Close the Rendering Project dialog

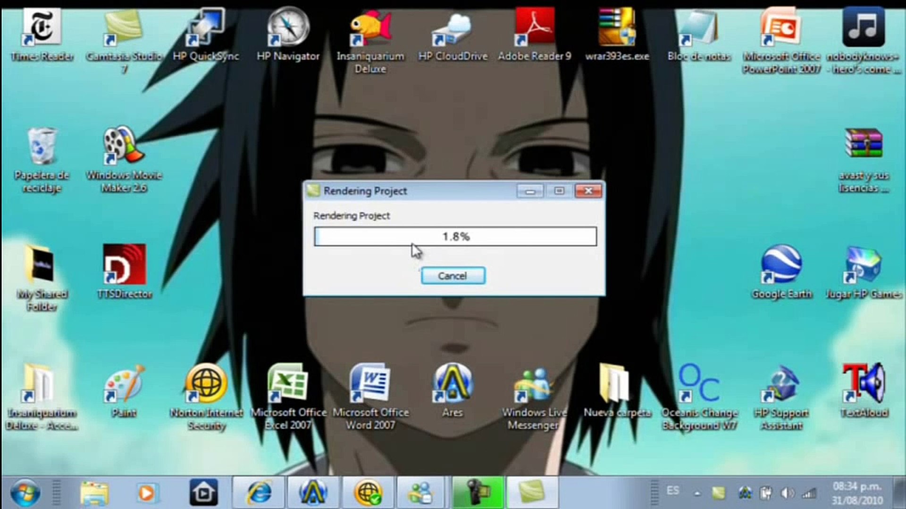(588, 191)
